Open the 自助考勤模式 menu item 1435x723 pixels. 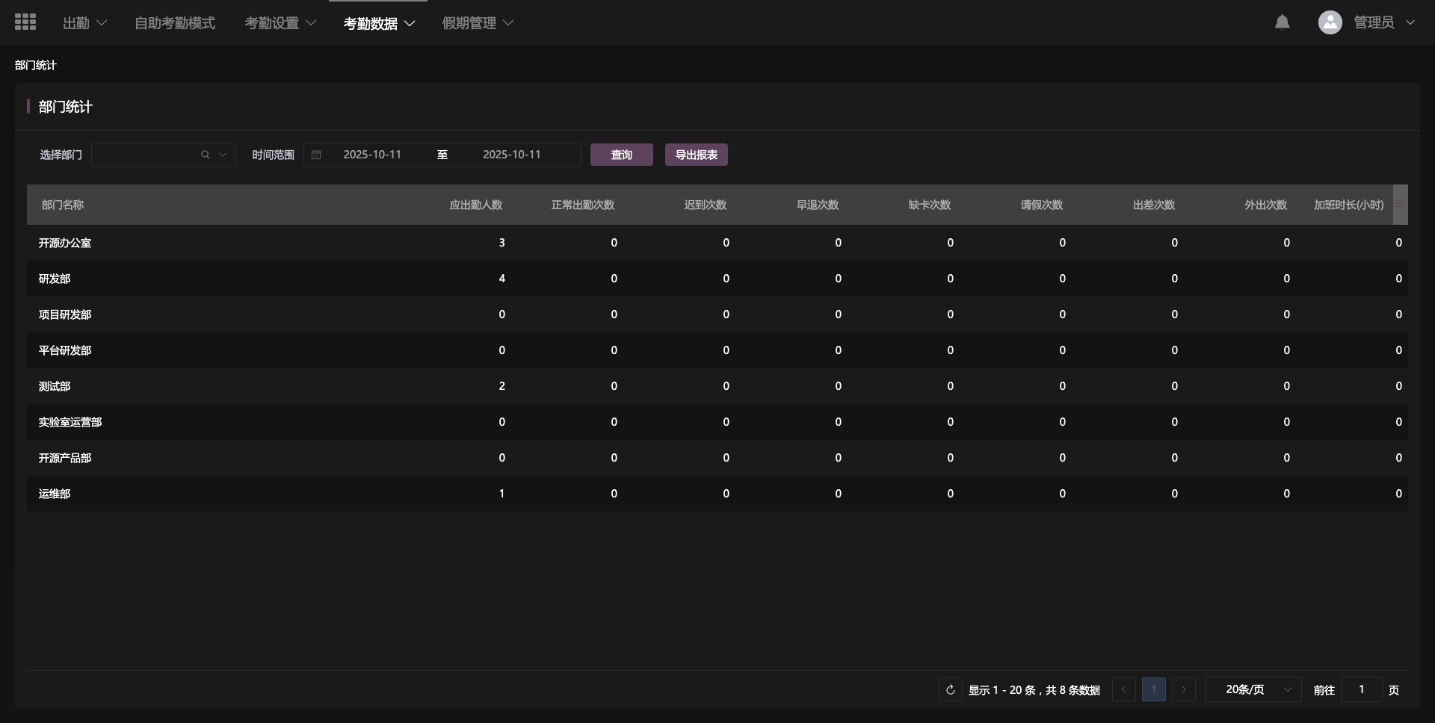pos(175,23)
